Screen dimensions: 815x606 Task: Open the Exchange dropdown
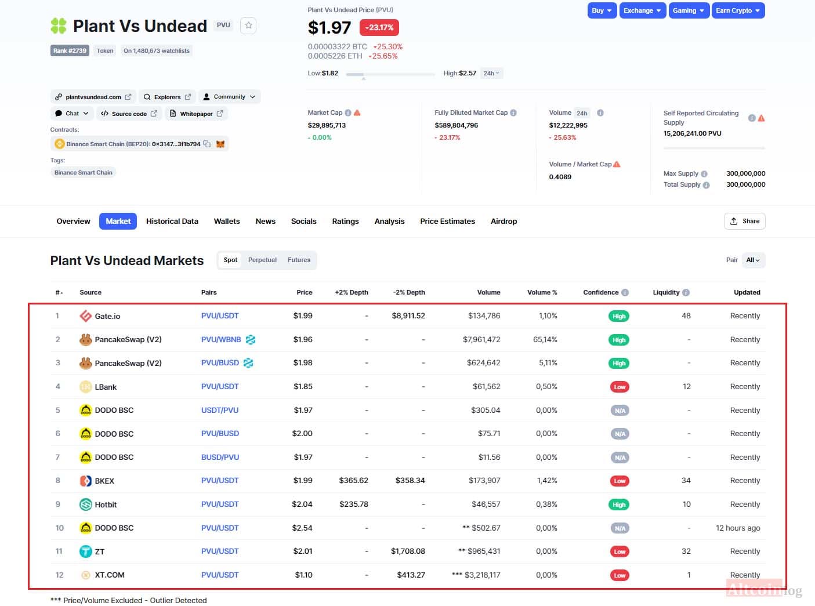click(x=643, y=10)
